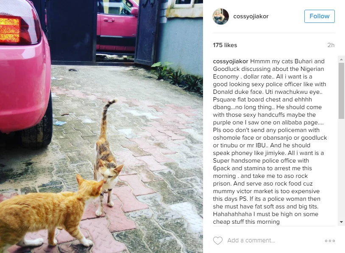The width and height of the screenshot is (345, 253).
Task: Click the scrollbar up arrow
Action: coord(341,59)
